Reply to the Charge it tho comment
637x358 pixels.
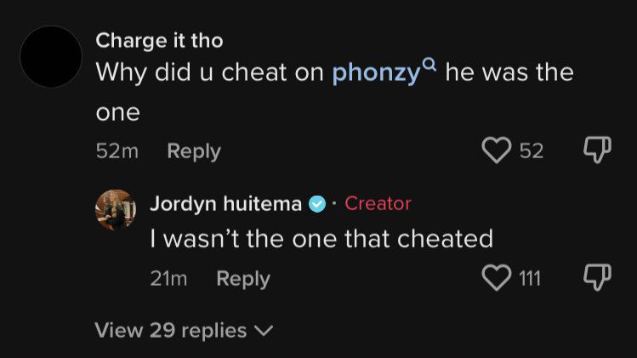(x=194, y=151)
